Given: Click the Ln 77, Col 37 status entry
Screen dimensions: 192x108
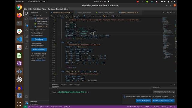Looking at the screenshot, I should click(131, 107).
